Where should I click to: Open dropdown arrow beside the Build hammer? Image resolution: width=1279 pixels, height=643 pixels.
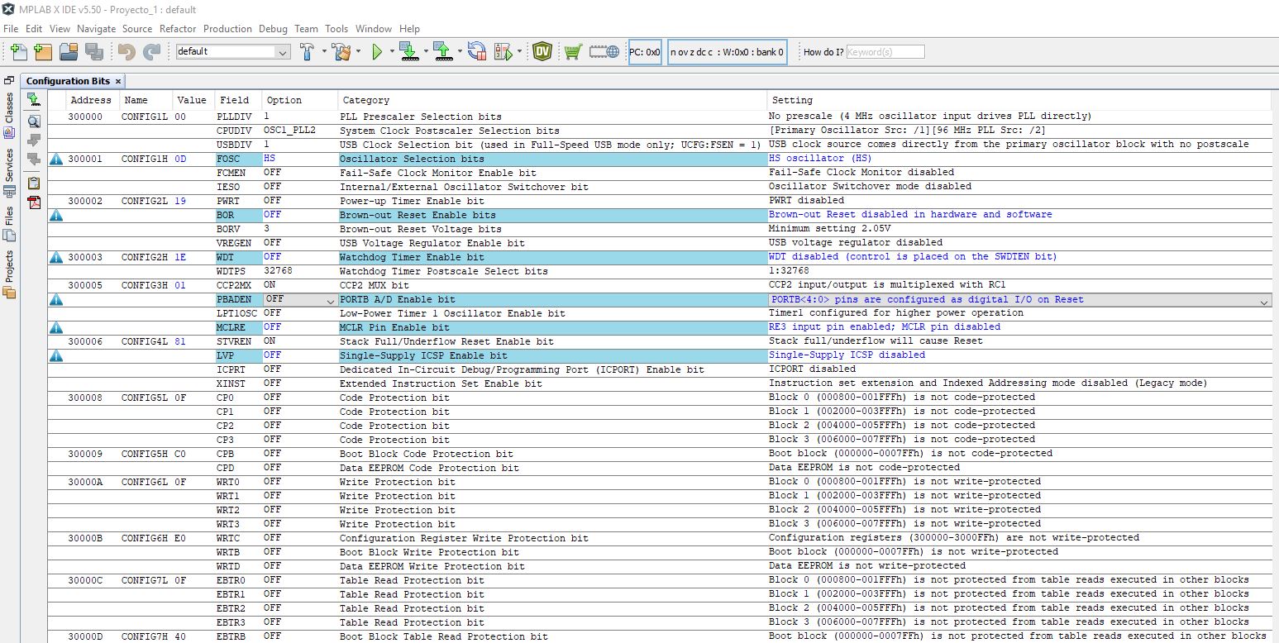pos(323,52)
